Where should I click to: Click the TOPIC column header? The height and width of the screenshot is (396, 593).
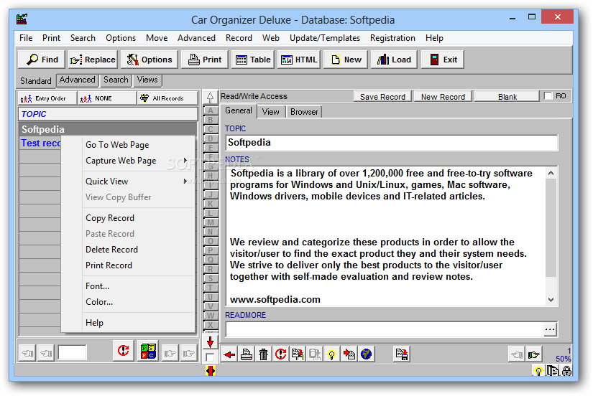pos(108,114)
